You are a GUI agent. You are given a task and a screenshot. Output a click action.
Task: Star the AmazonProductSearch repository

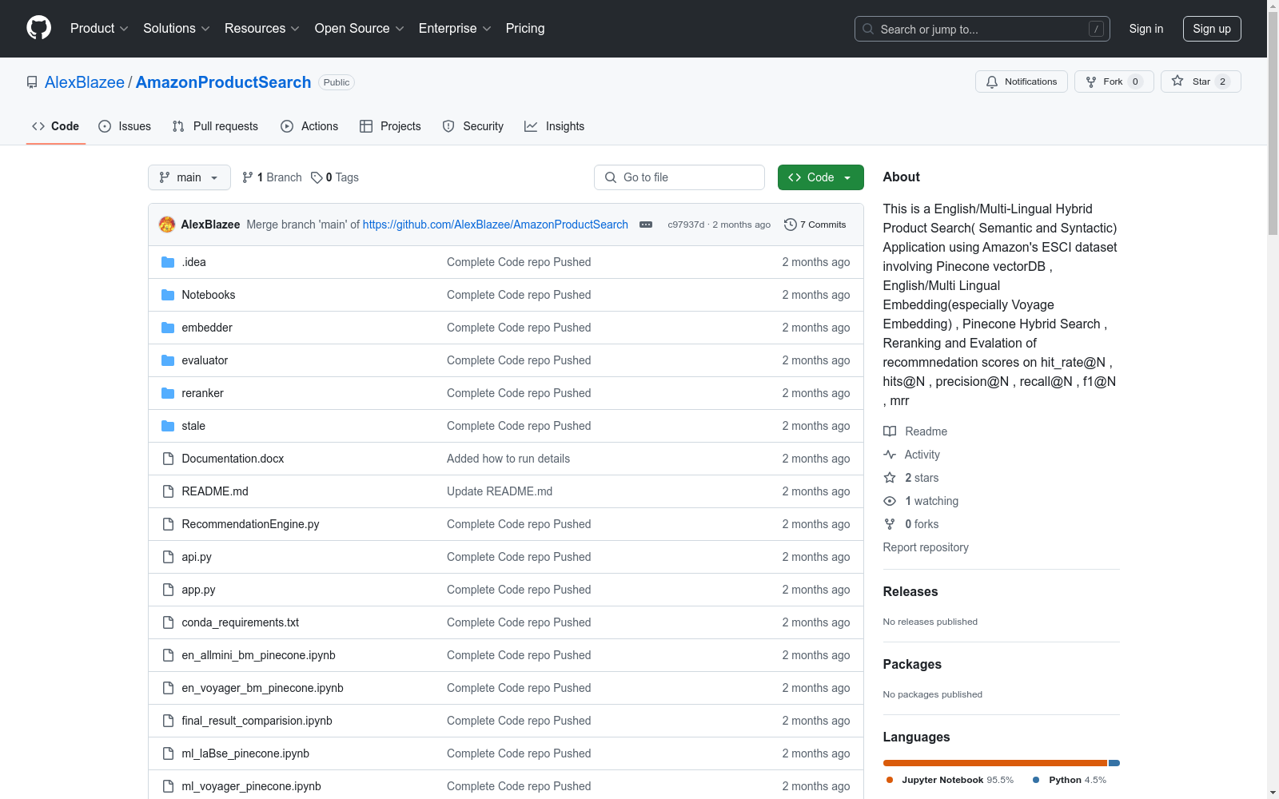pyautogui.click(x=1201, y=81)
